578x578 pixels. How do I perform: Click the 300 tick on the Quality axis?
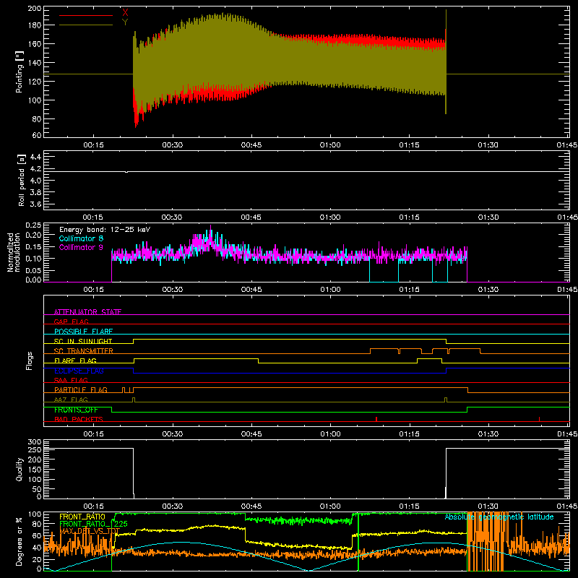(35, 442)
